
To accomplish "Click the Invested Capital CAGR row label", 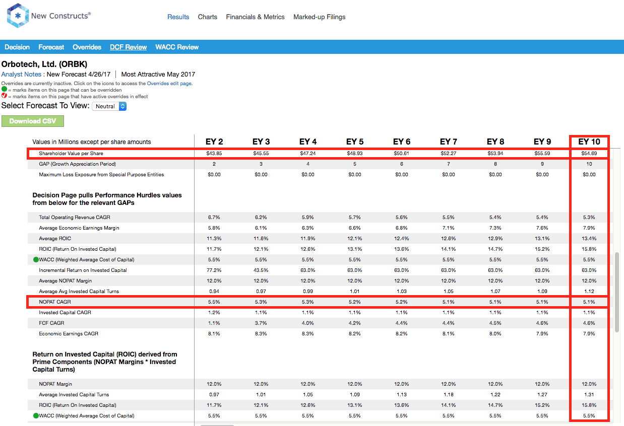I will click(66, 312).
